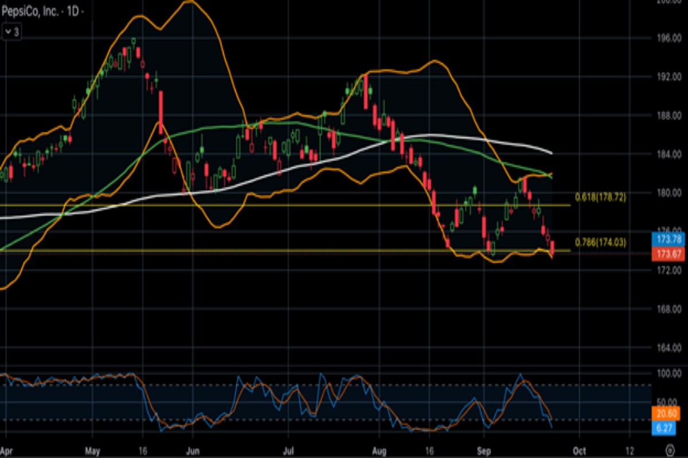Click the 168.00 price axis label
Image resolution: width=688 pixels, height=458 pixels.
click(669, 309)
